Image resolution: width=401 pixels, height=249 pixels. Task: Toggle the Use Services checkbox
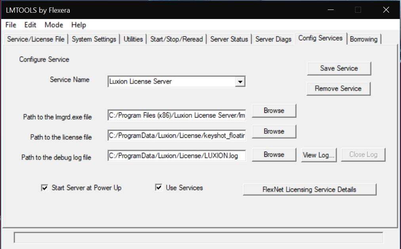coord(159,187)
